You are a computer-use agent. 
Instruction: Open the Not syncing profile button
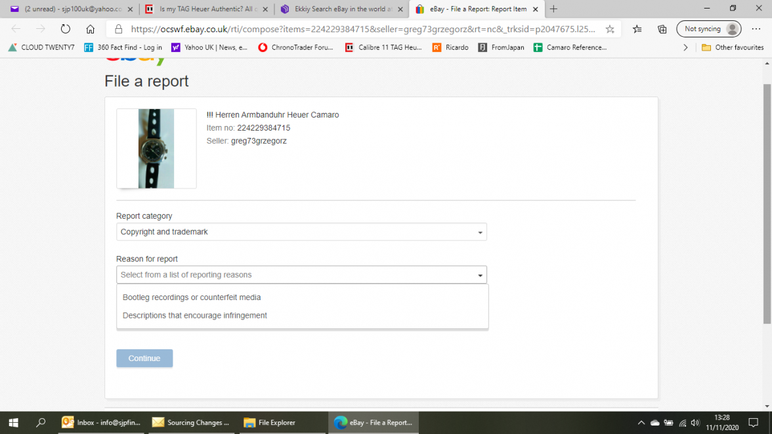click(709, 29)
